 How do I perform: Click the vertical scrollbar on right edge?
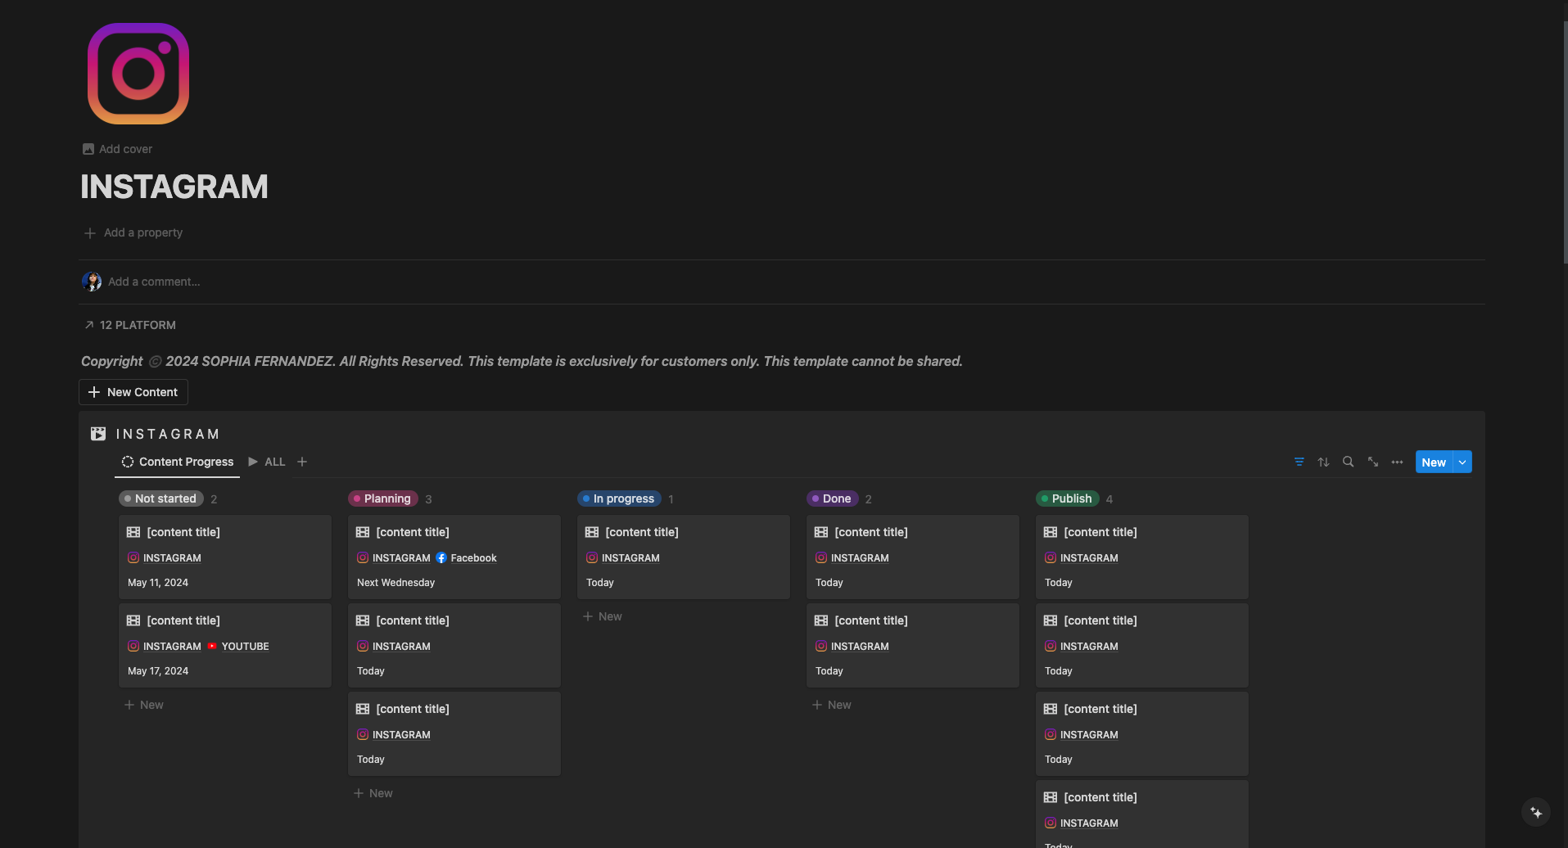click(x=1565, y=141)
